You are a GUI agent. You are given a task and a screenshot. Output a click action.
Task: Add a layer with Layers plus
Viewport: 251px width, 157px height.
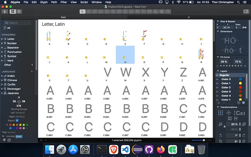pos(219,103)
